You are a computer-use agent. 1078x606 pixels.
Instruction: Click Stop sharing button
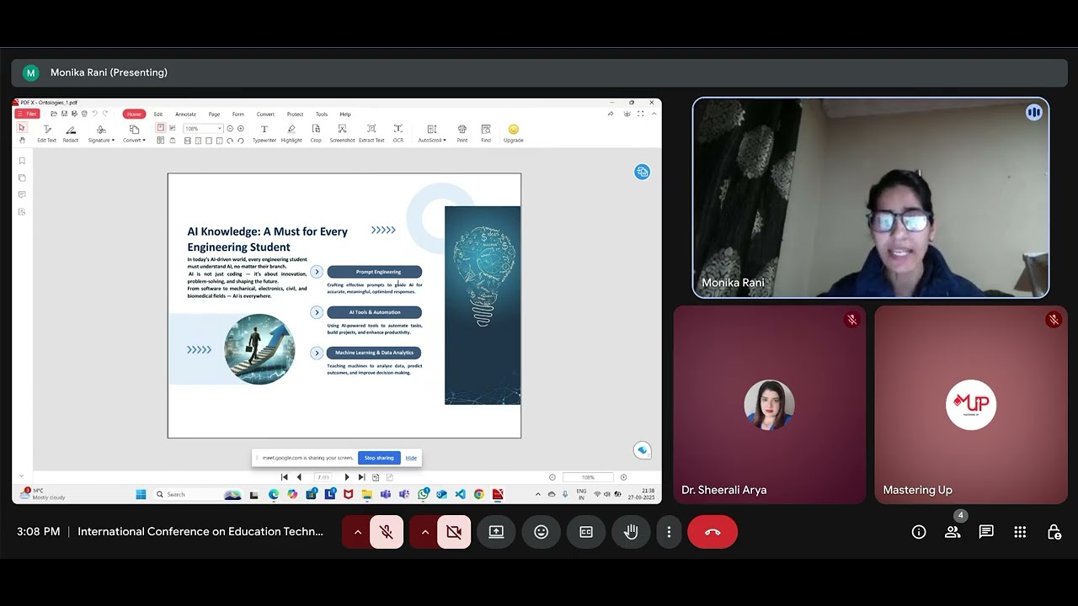(379, 458)
